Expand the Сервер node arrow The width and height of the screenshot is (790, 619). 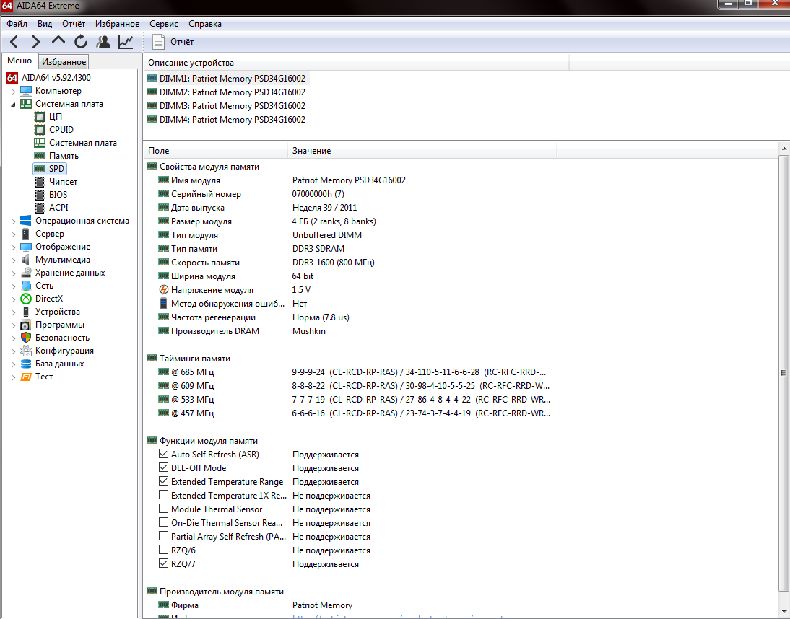click(x=13, y=234)
